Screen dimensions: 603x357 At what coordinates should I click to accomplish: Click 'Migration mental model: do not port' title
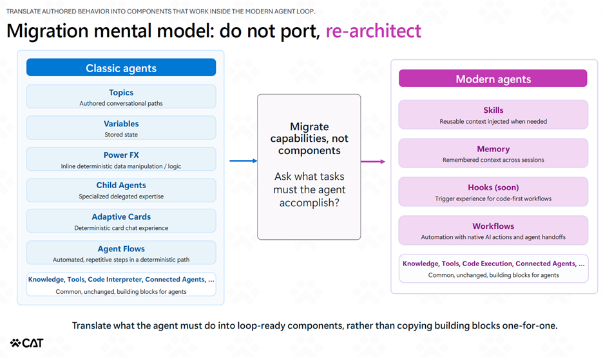164,31
